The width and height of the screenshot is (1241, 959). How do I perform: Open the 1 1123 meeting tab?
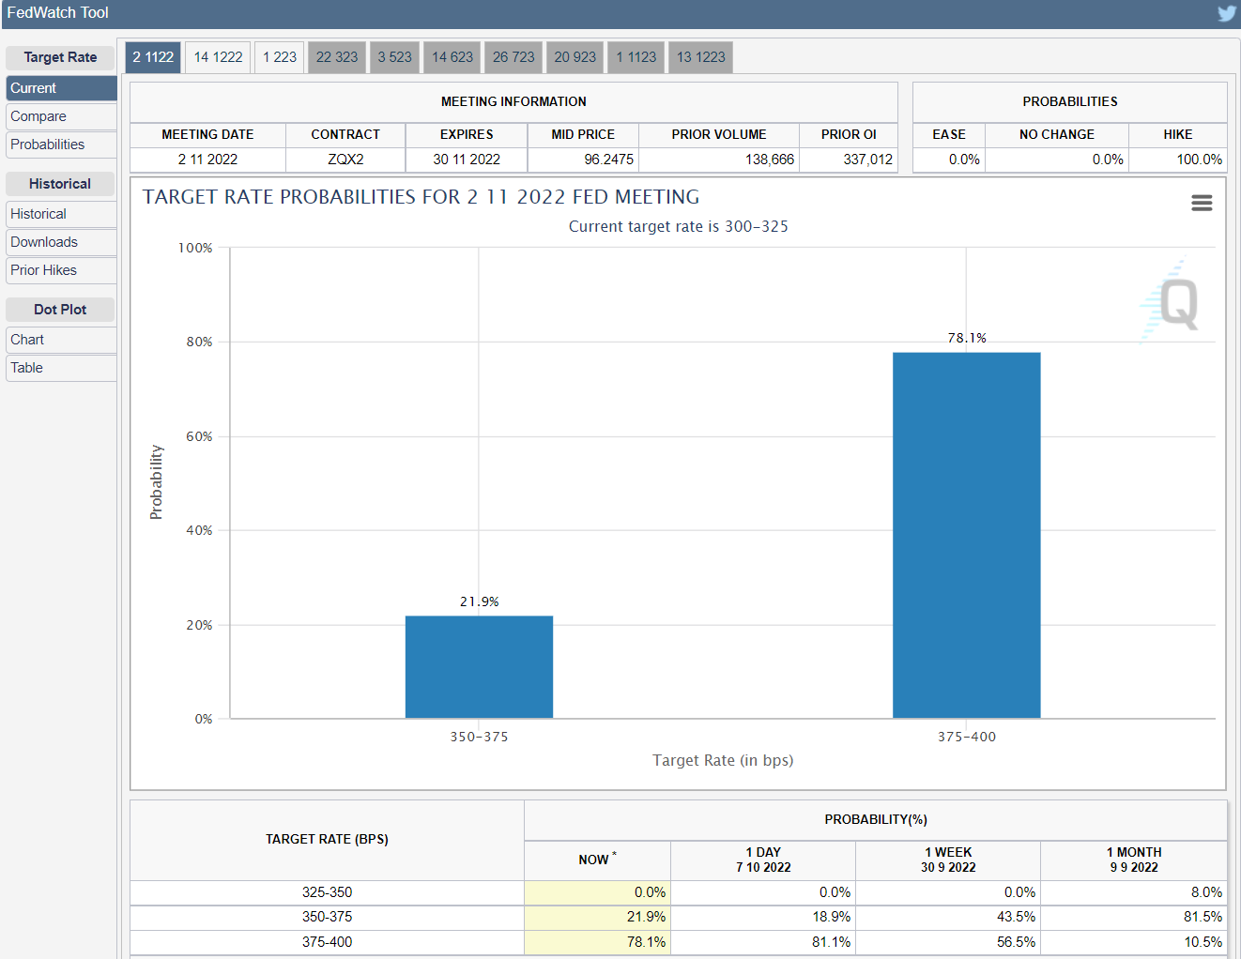click(636, 57)
